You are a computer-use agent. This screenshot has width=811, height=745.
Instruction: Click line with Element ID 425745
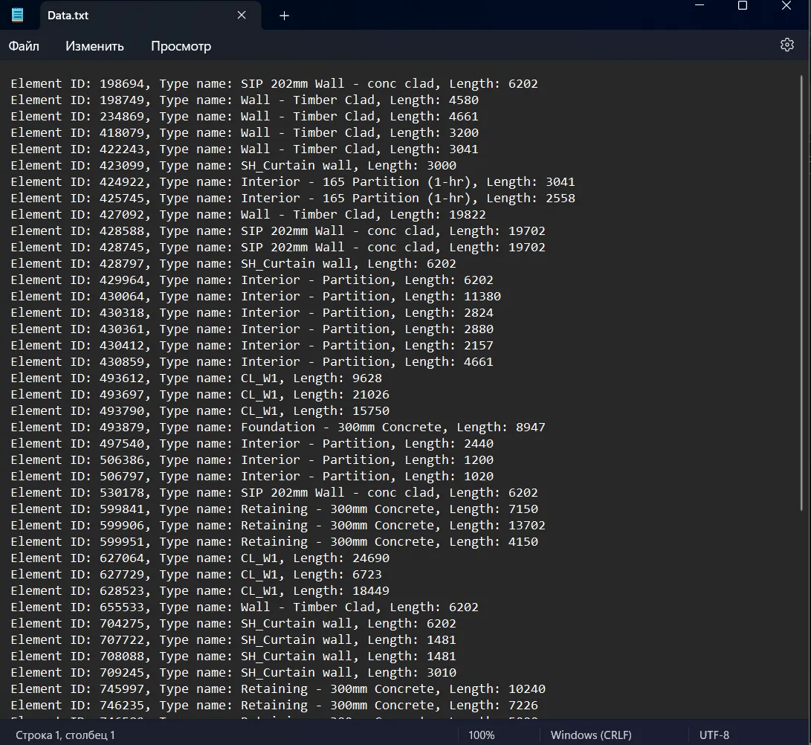[293, 199]
